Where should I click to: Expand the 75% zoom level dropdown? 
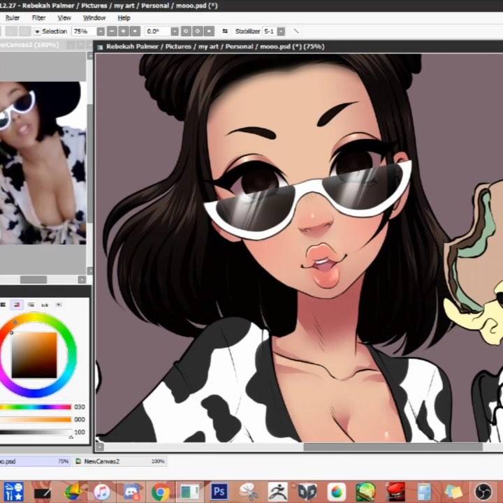[x=101, y=31]
